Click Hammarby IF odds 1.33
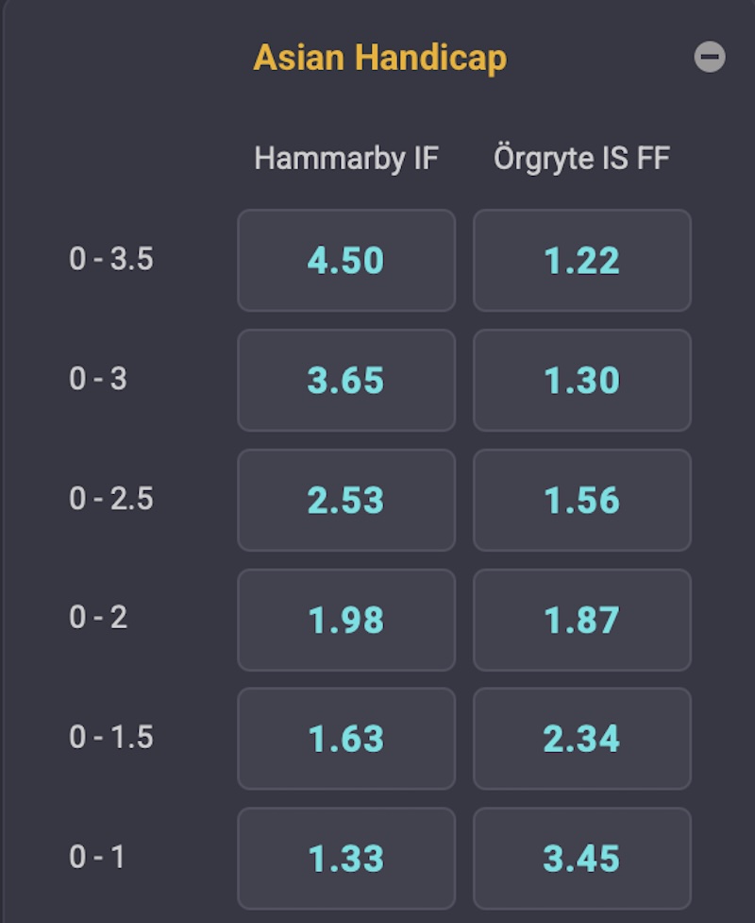The height and width of the screenshot is (923, 755). pos(345,858)
